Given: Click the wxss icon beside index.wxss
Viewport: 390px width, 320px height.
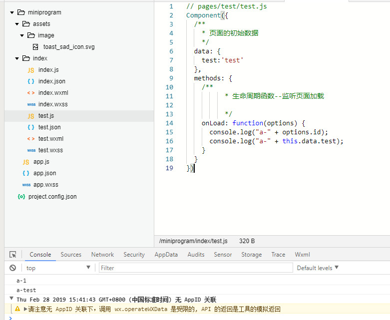Looking at the screenshot, I should tap(31, 104).
